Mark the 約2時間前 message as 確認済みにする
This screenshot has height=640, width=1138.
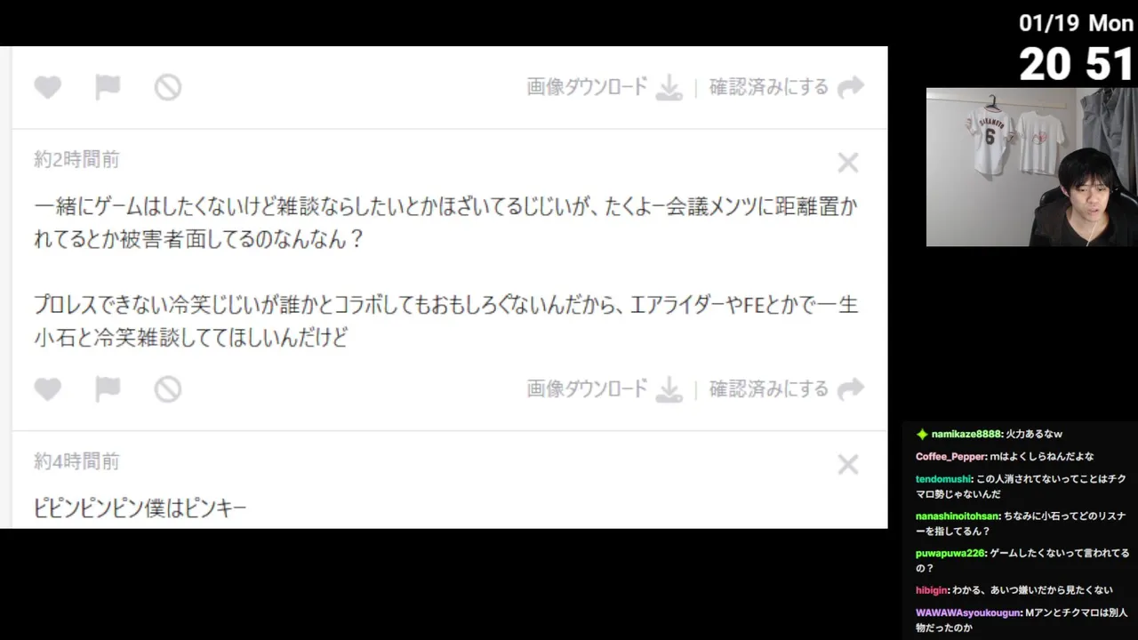coord(769,389)
